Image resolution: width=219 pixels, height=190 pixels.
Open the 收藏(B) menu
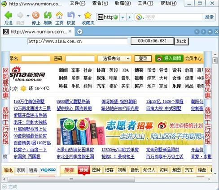click(x=123, y=3)
